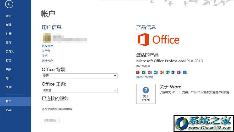The height and width of the screenshot is (132, 234).
Task: Click the pixelated user profile photo
Action: tap(46, 38)
